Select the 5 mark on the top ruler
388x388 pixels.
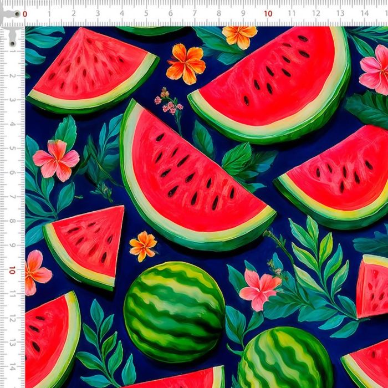(x=146, y=14)
